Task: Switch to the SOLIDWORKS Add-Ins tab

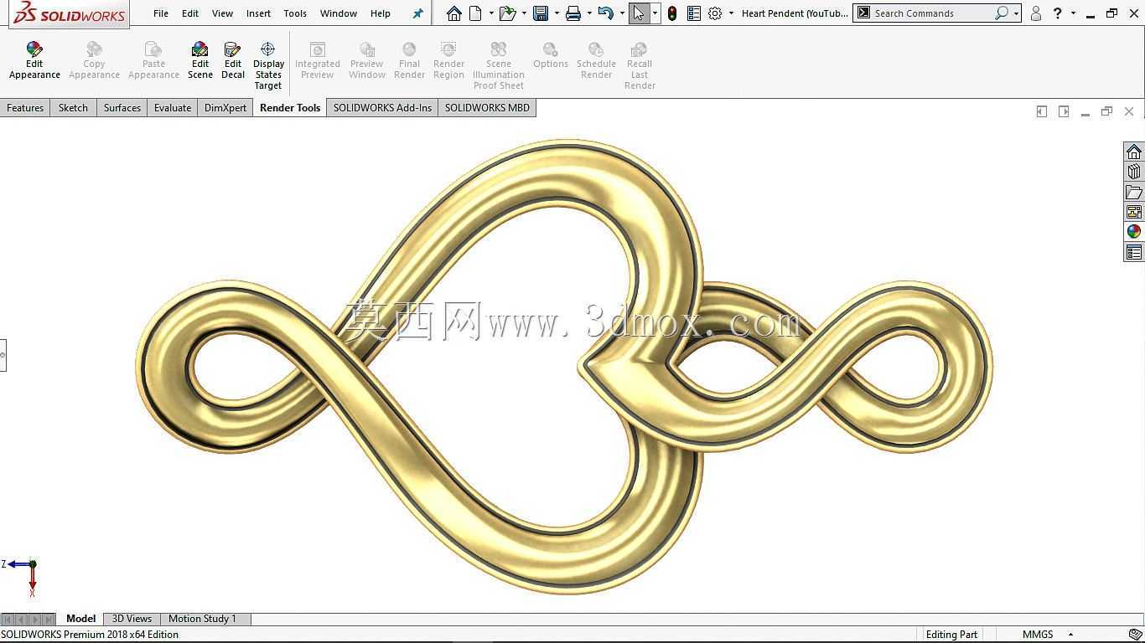Action: pyautogui.click(x=382, y=108)
